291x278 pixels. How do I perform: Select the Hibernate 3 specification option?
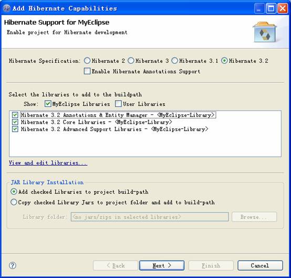tap(131, 61)
